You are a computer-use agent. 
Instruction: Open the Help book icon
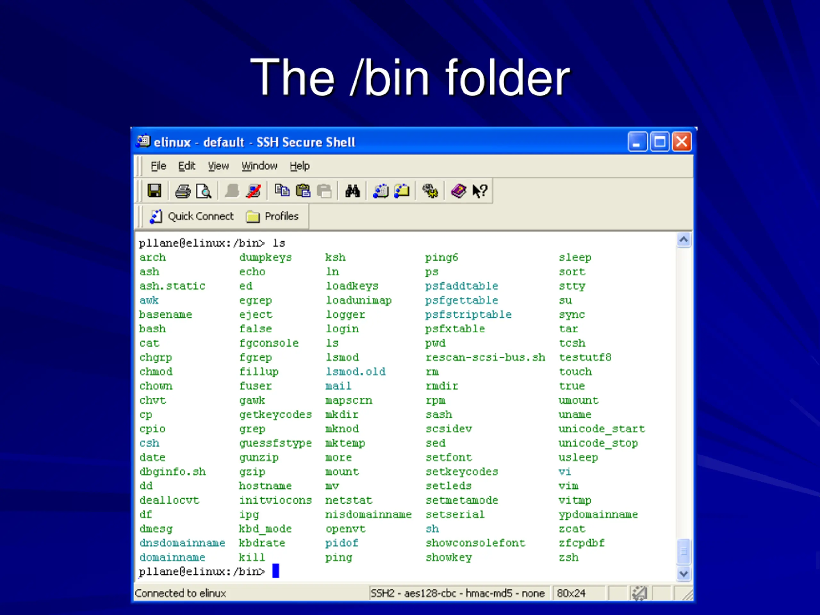[459, 191]
